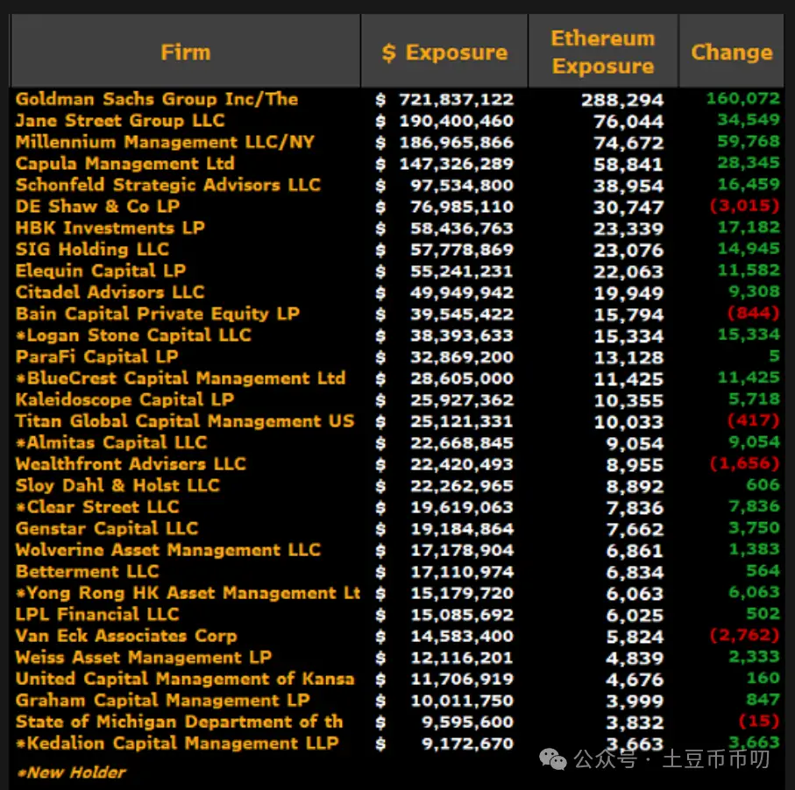The image size is (795, 790).
Task: Click the "Elequin Capital LP" firm name
Action: click(101, 271)
